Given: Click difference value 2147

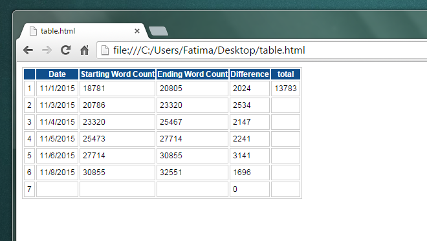Looking at the screenshot, I should tap(250, 122).
